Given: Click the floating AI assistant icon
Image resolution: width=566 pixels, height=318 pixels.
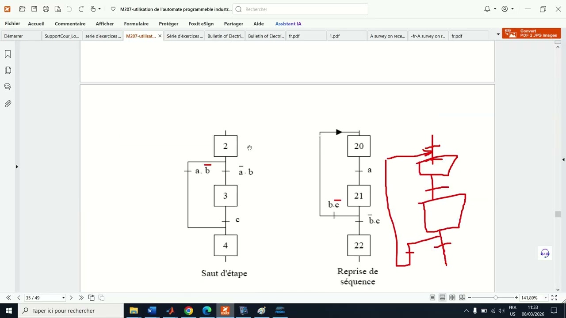Looking at the screenshot, I should pyautogui.click(x=545, y=253).
